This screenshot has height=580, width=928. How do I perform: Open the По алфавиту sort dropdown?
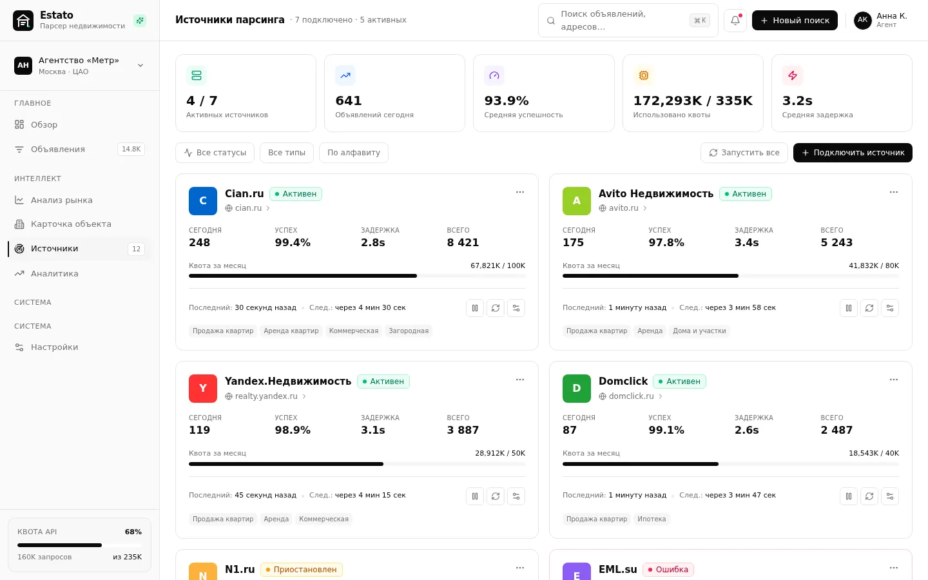pos(354,153)
